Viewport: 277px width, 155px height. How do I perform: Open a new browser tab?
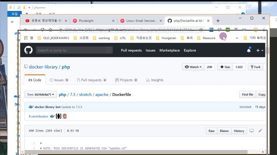pos(218,21)
